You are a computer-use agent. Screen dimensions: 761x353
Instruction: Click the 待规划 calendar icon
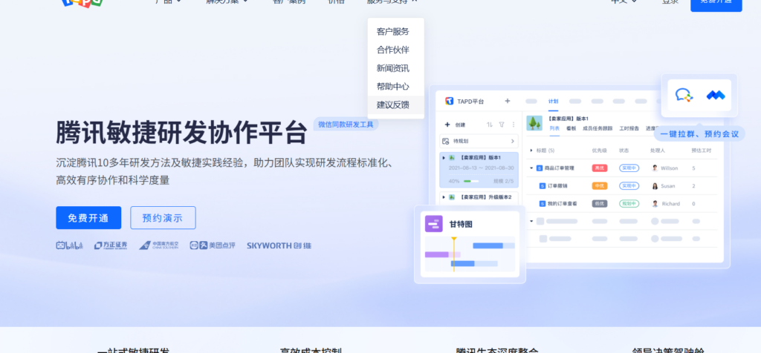coord(446,141)
